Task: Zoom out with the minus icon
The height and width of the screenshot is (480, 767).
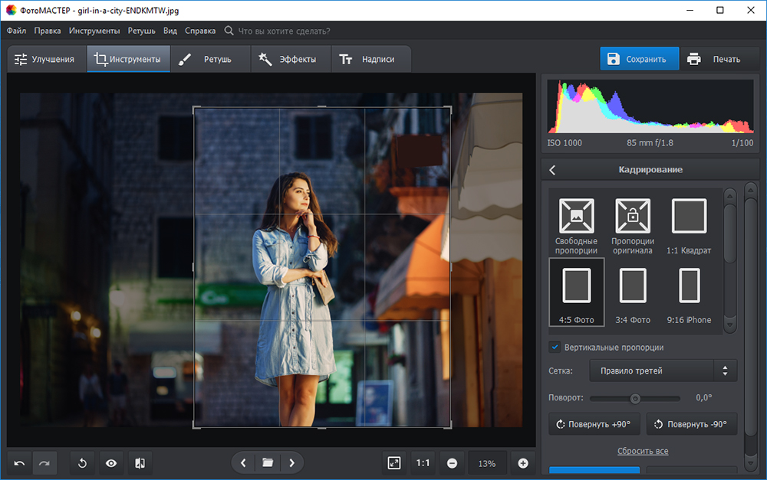Action: tap(453, 463)
